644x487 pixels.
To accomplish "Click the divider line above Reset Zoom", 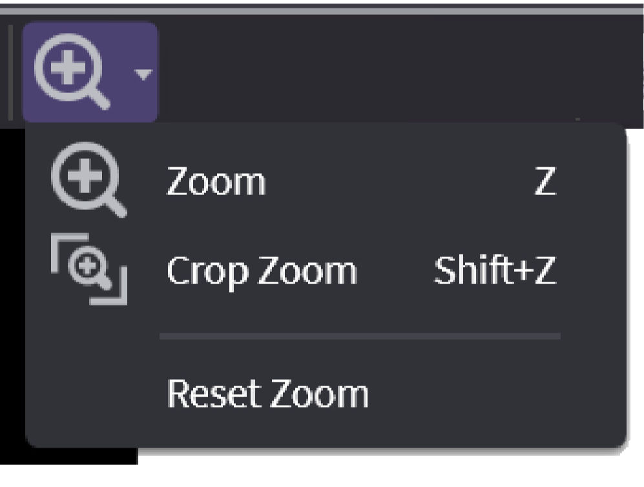I will pyautogui.click(x=359, y=337).
